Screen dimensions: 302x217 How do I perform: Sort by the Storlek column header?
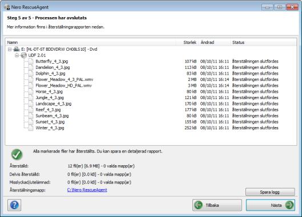tap(187, 43)
